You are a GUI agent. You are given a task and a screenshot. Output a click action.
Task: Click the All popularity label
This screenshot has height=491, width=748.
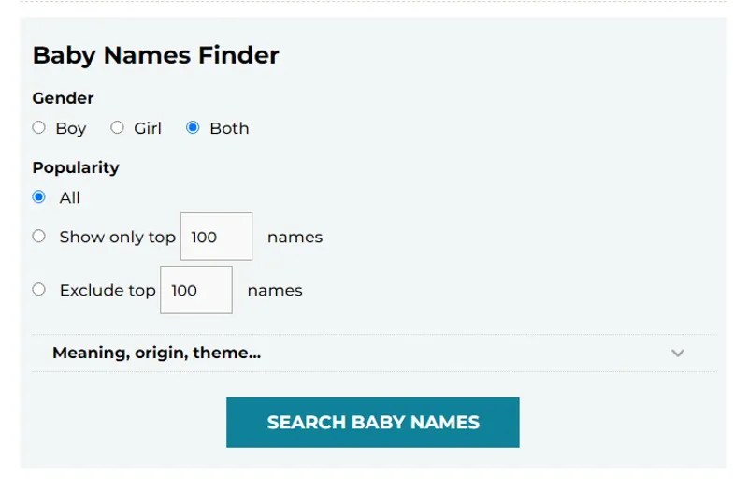pyautogui.click(x=69, y=197)
